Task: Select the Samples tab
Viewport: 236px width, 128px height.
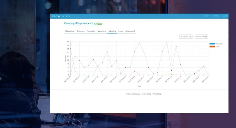Action: coord(91,31)
